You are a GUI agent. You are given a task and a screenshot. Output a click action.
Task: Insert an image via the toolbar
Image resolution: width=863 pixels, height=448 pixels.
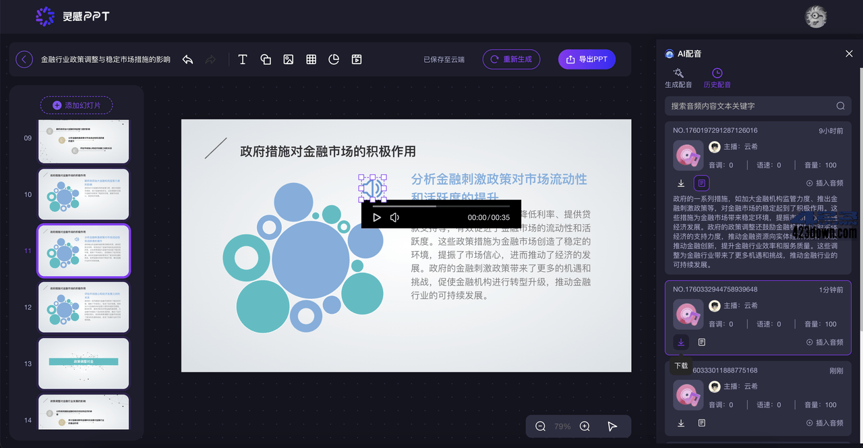click(289, 59)
